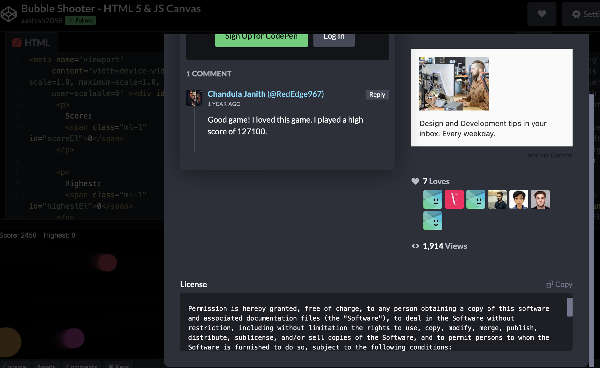Click the eye icon beside Views
The height and width of the screenshot is (368, 600).
(415, 246)
